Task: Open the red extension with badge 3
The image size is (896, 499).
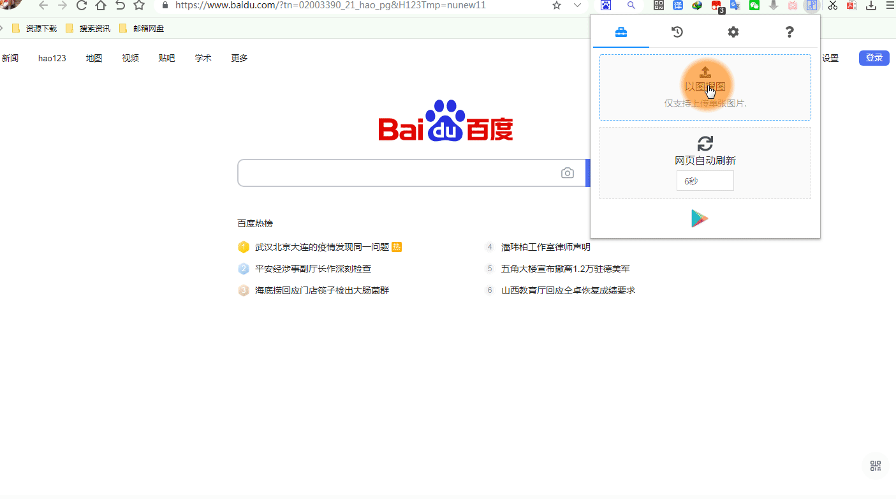Action: (717, 6)
